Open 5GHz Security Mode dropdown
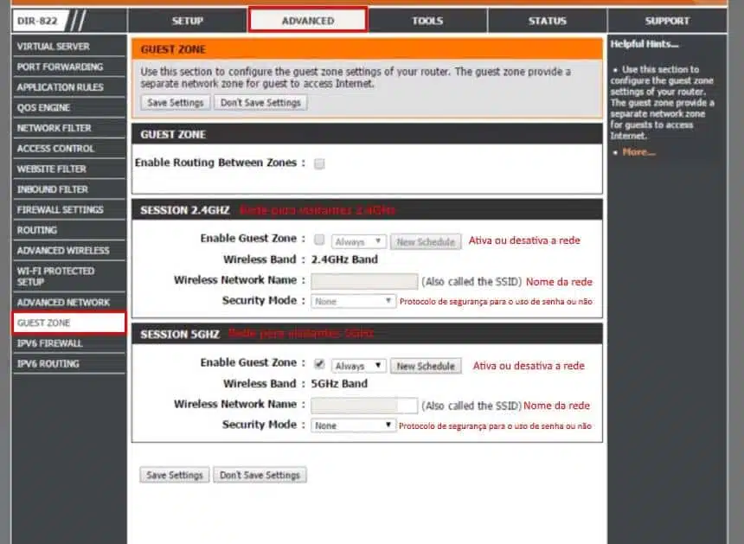Screen dimensions: 744x544 (353, 426)
